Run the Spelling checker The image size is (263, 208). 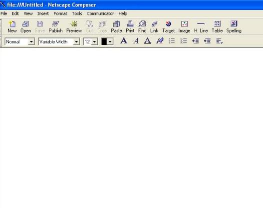[x=234, y=26]
